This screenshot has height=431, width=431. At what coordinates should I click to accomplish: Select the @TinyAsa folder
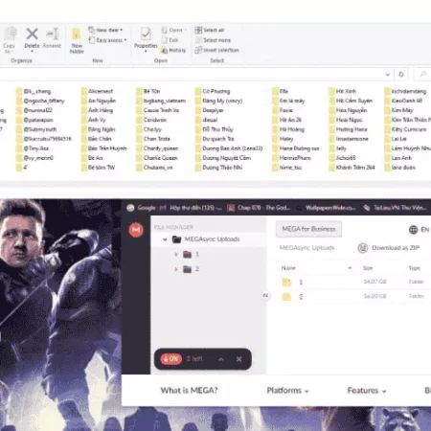coord(33,148)
